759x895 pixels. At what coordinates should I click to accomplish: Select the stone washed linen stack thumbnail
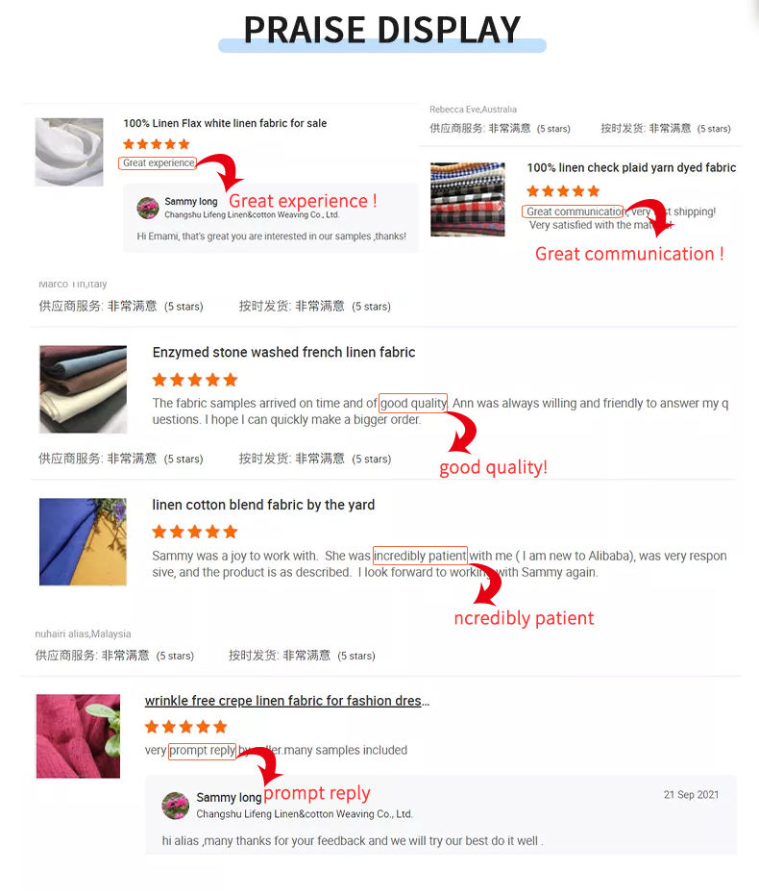tap(84, 389)
